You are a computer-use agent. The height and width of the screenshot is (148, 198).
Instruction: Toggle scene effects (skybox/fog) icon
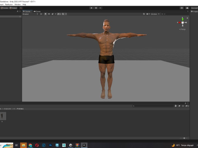tap(52, 14)
